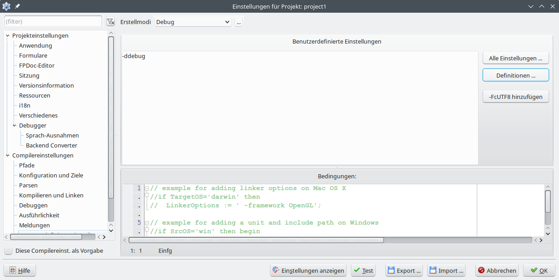Click the LinkerOptions code line
This screenshot has height=280, width=559.
236,205
